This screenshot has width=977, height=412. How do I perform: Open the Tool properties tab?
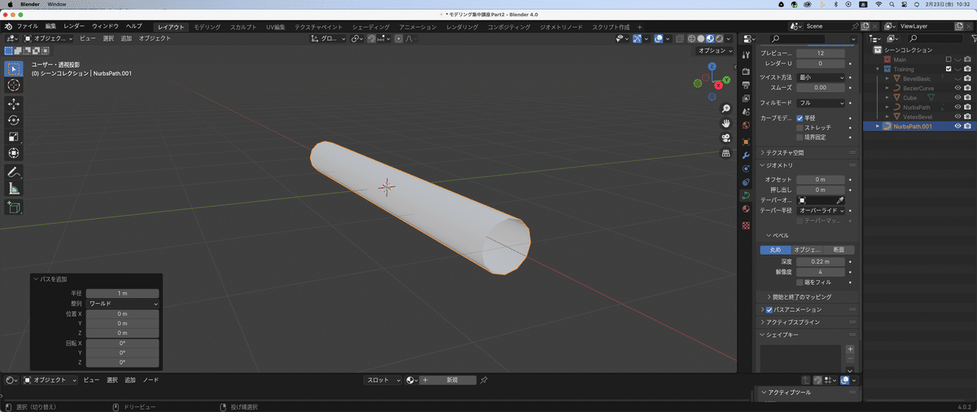click(746, 54)
